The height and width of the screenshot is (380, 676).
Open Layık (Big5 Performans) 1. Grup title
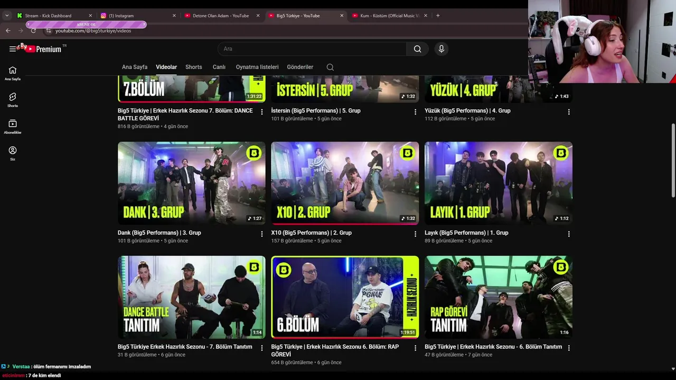[x=466, y=233]
